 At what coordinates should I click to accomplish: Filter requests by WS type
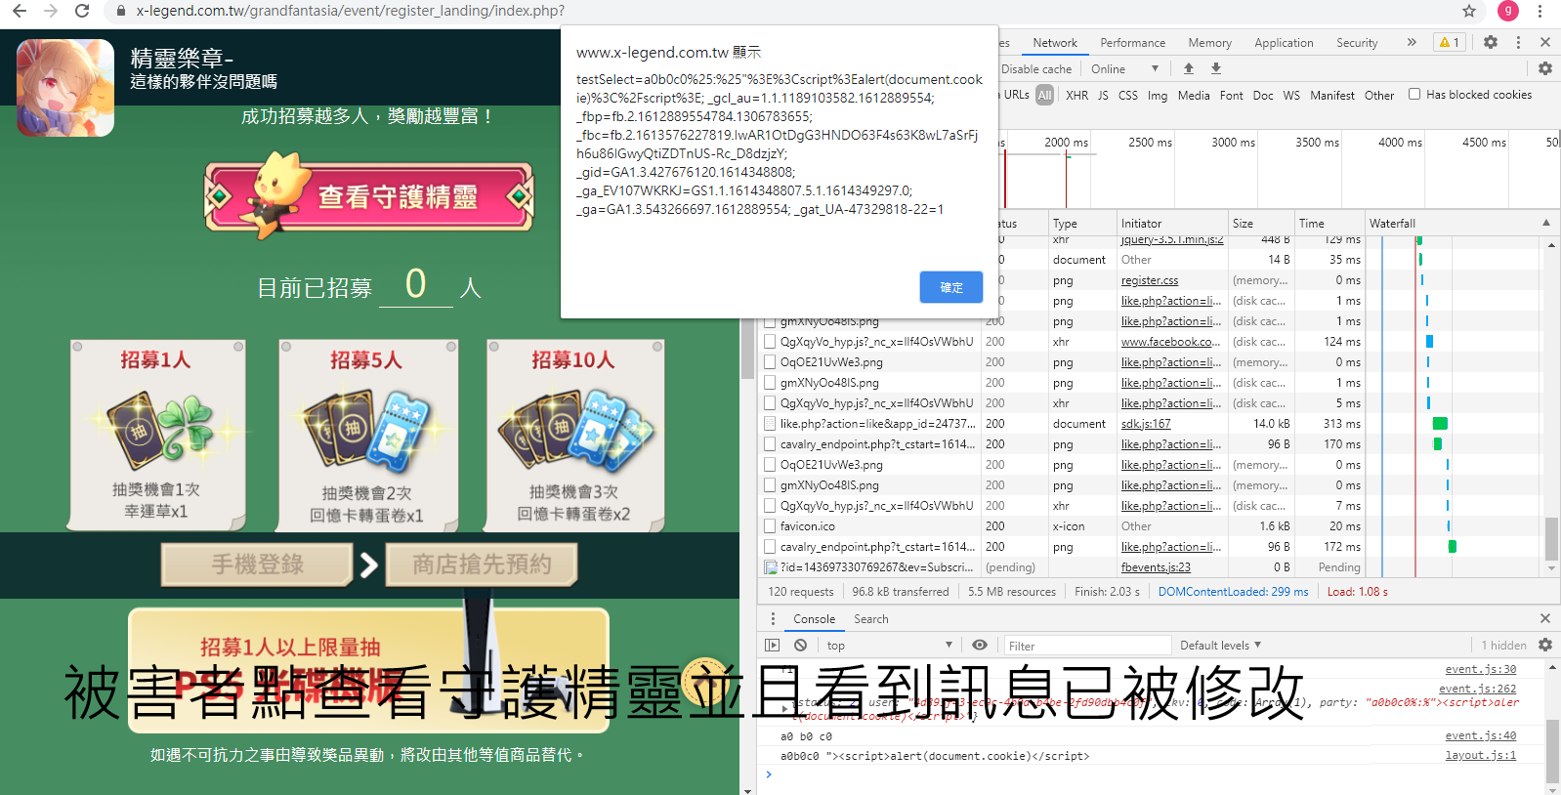pyautogui.click(x=1291, y=95)
